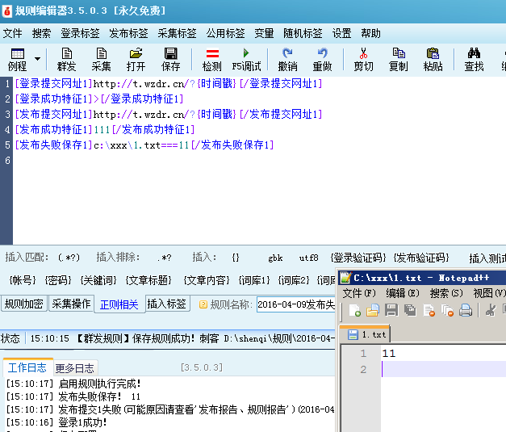Select Notepad++ 1.txt document tab
506x432 pixels.
click(366, 334)
